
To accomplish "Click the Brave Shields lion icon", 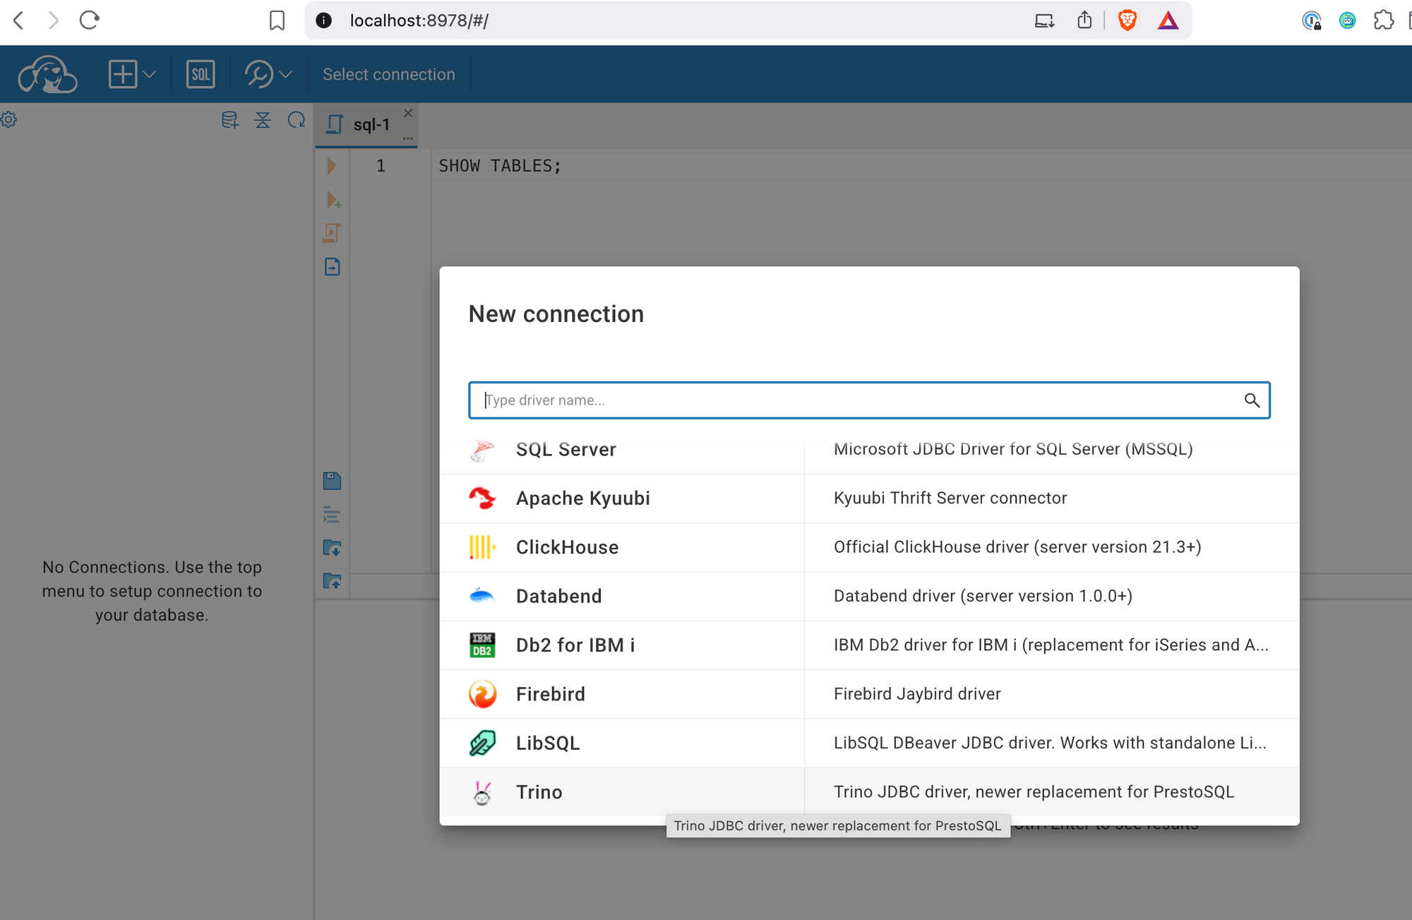I will click(x=1127, y=20).
